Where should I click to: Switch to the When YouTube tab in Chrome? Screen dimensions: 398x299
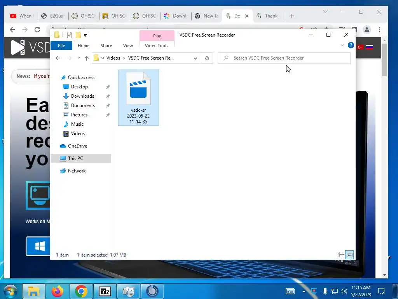22,16
